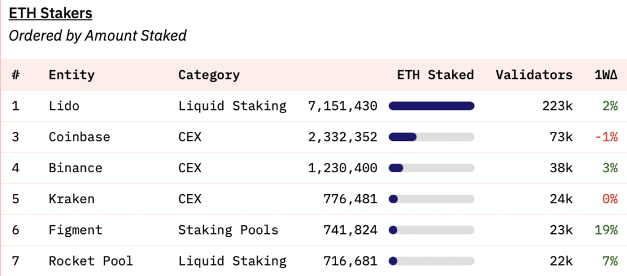Screen dimensions: 627x276
Task: Open the Binance entity entry
Action: click(75, 168)
